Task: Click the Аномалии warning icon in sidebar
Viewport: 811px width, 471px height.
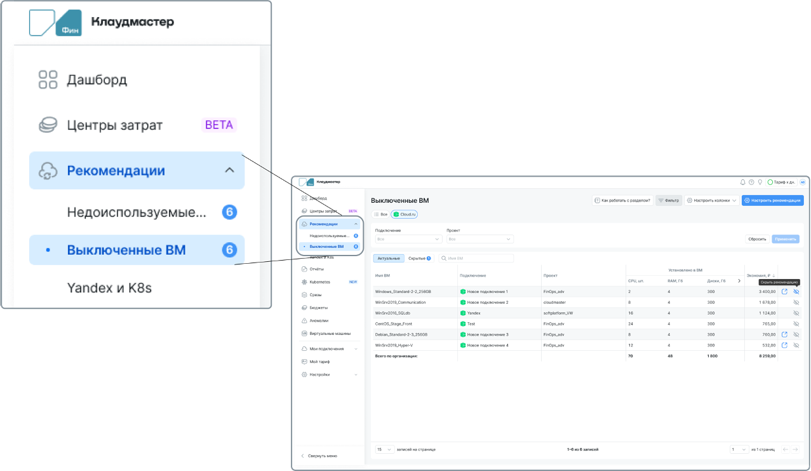Action: pyautogui.click(x=304, y=320)
